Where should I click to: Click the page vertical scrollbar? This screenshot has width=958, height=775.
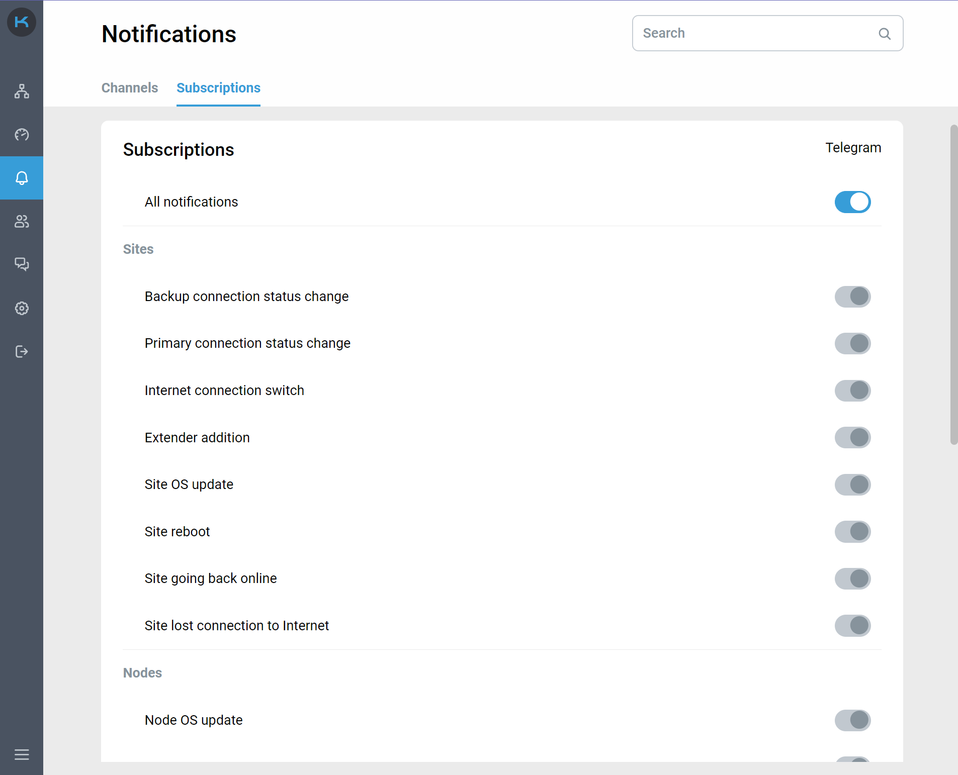[953, 284]
